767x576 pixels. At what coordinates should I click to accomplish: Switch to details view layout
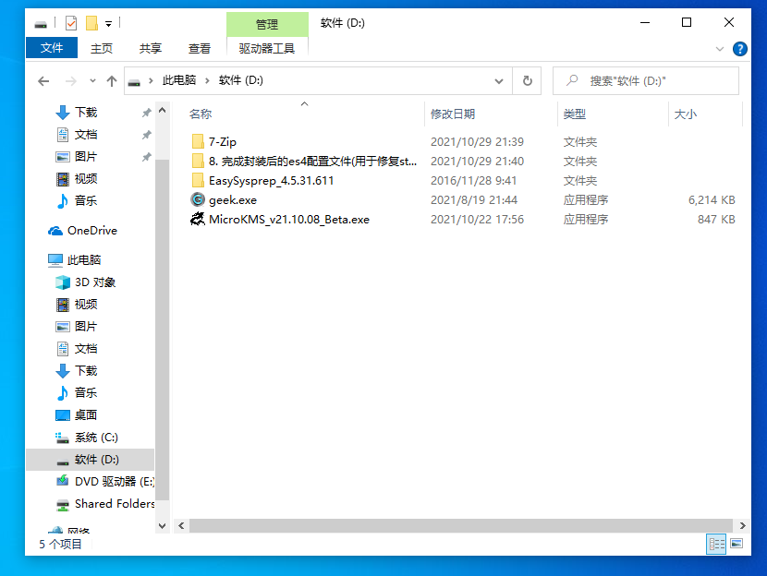pyautogui.click(x=716, y=545)
